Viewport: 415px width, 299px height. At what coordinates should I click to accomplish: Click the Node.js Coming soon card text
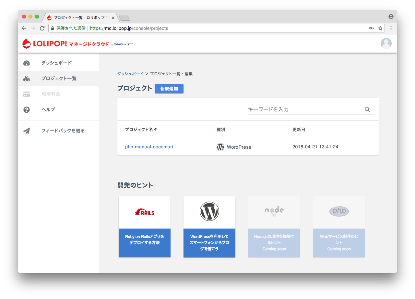point(274,243)
